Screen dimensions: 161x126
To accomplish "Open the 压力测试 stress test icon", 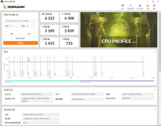I will click(x=140, y=6).
